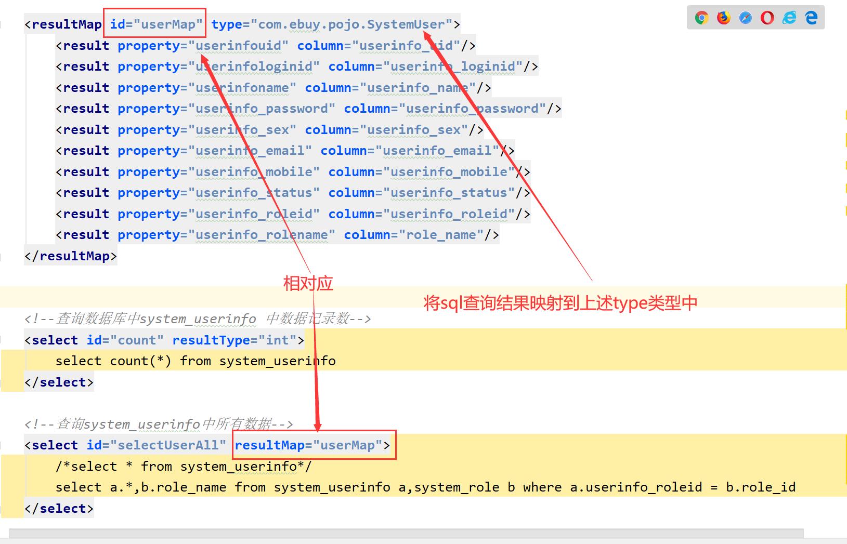Viewport: 847px width, 544px height.
Task: Click the resultMap="userMap" attribute in select tag
Action: pyautogui.click(x=308, y=445)
